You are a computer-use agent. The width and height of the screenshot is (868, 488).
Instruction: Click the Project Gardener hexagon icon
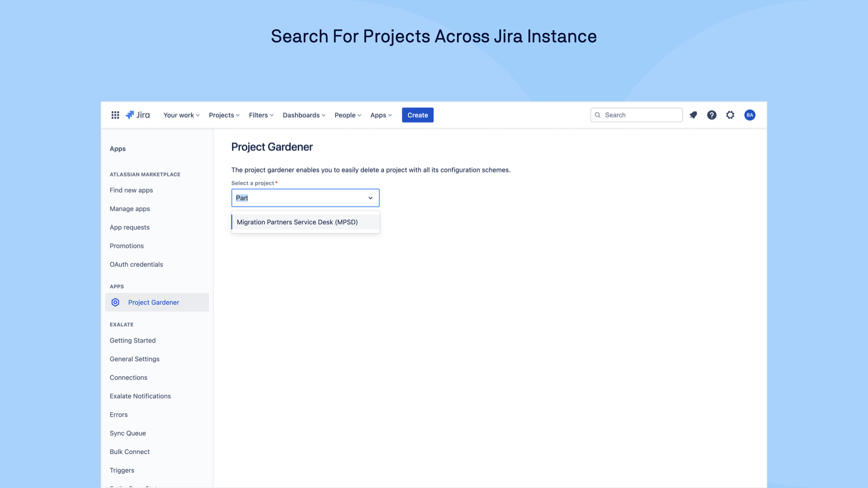115,302
